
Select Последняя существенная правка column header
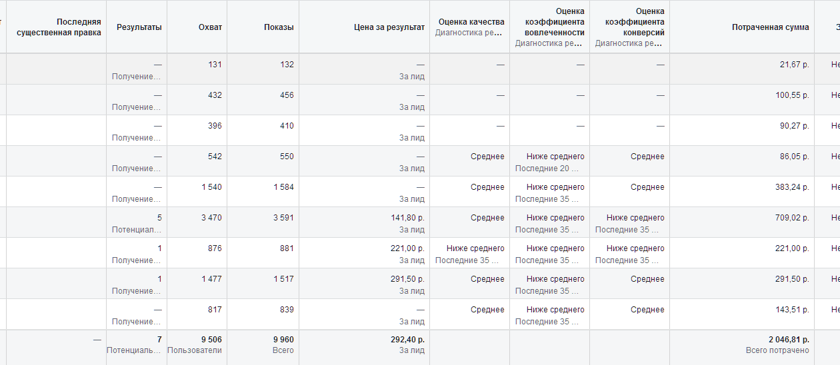59,27
